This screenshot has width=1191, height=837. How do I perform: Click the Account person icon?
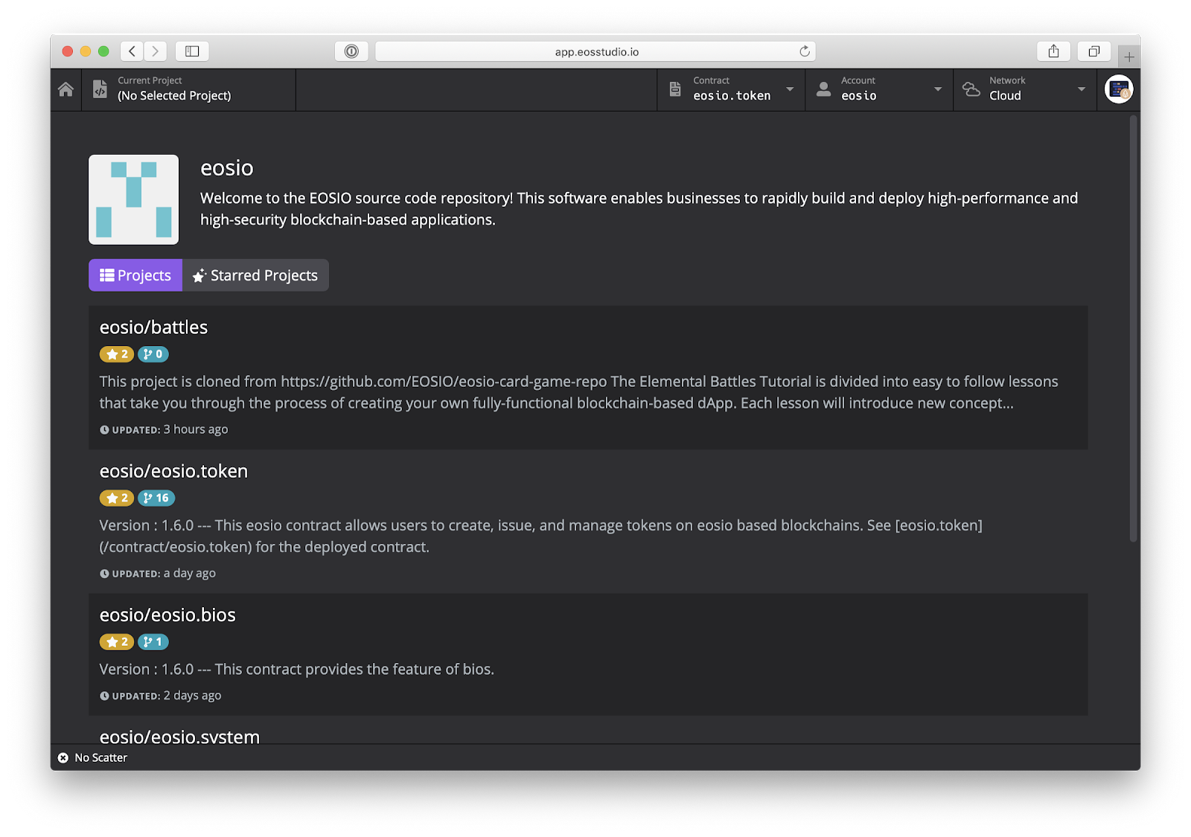pyautogui.click(x=823, y=89)
